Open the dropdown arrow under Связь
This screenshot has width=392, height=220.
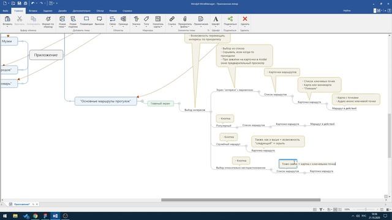(x=113, y=27)
